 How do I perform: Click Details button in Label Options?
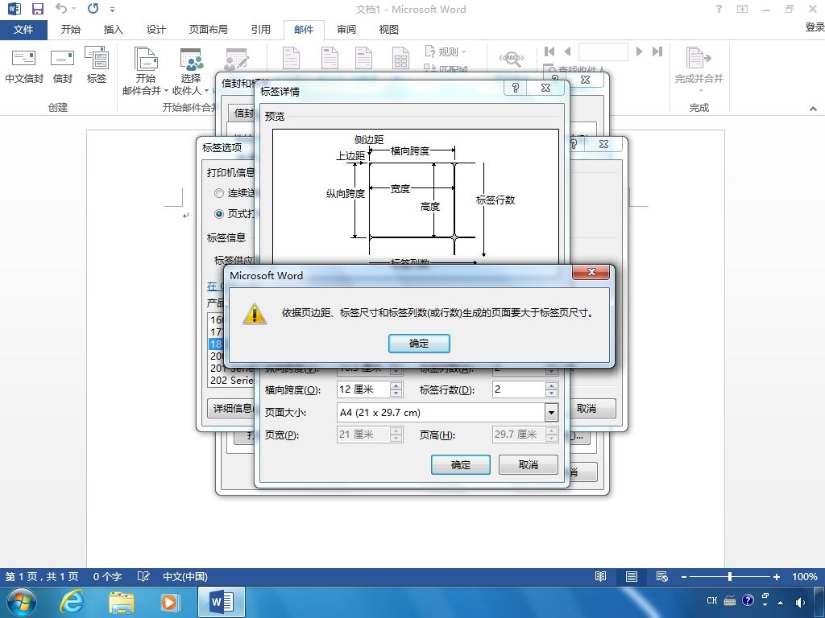(x=231, y=408)
